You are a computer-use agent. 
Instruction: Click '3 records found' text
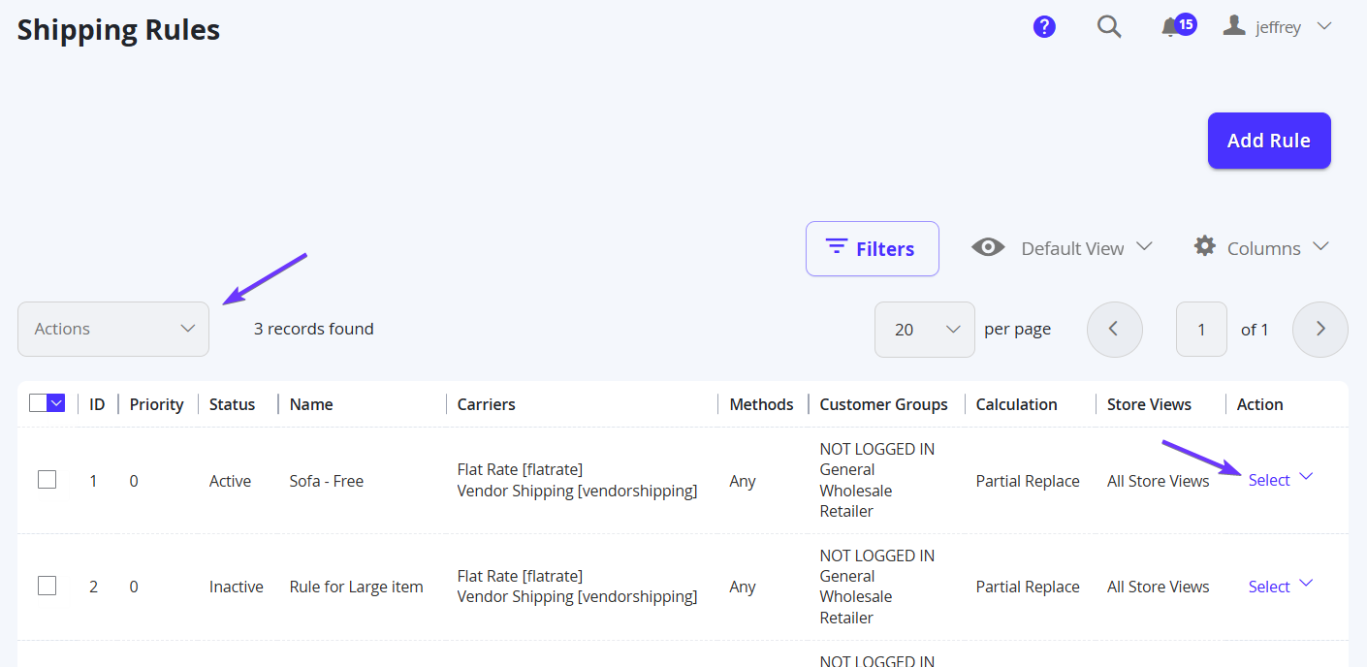[314, 329]
